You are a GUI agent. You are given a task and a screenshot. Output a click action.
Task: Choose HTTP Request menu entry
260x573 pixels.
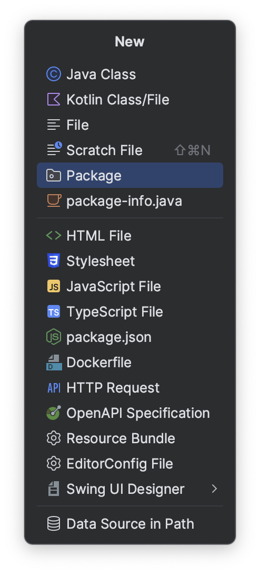[130, 388]
